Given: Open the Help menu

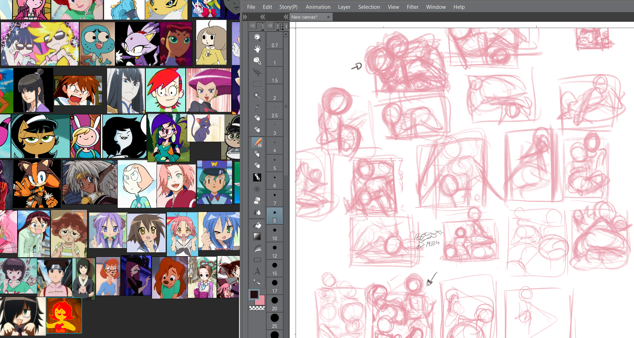Looking at the screenshot, I should [x=459, y=7].
